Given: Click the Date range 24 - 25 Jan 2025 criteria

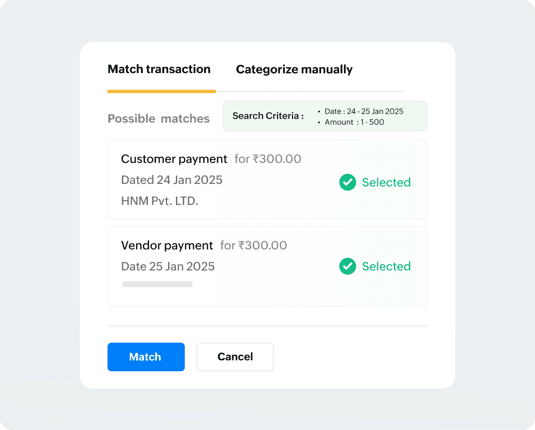Looking at the screenshot, I should point(364,111).
